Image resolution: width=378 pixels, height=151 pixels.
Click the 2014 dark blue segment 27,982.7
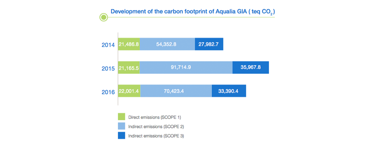tap(209, 44)
